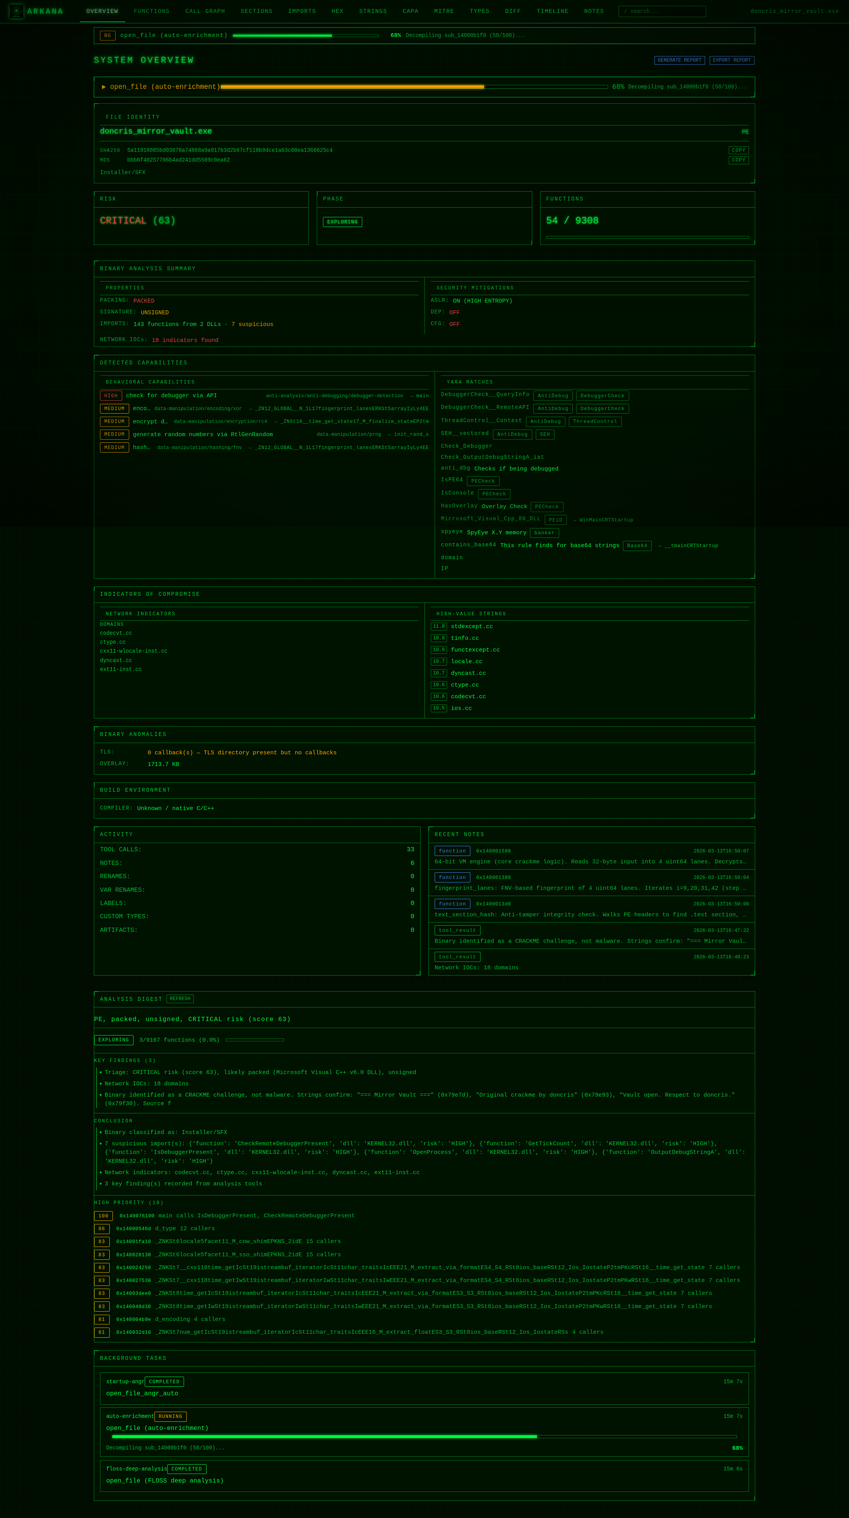This screenshot has width=849, height=1518.
Task: Focus the search input field
Action: (662, 11)
